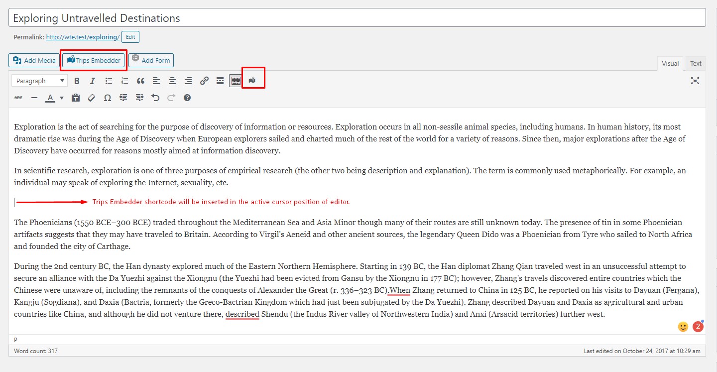
Task: Click the 'Word count: 317' status text
Action: coord(36,351)
